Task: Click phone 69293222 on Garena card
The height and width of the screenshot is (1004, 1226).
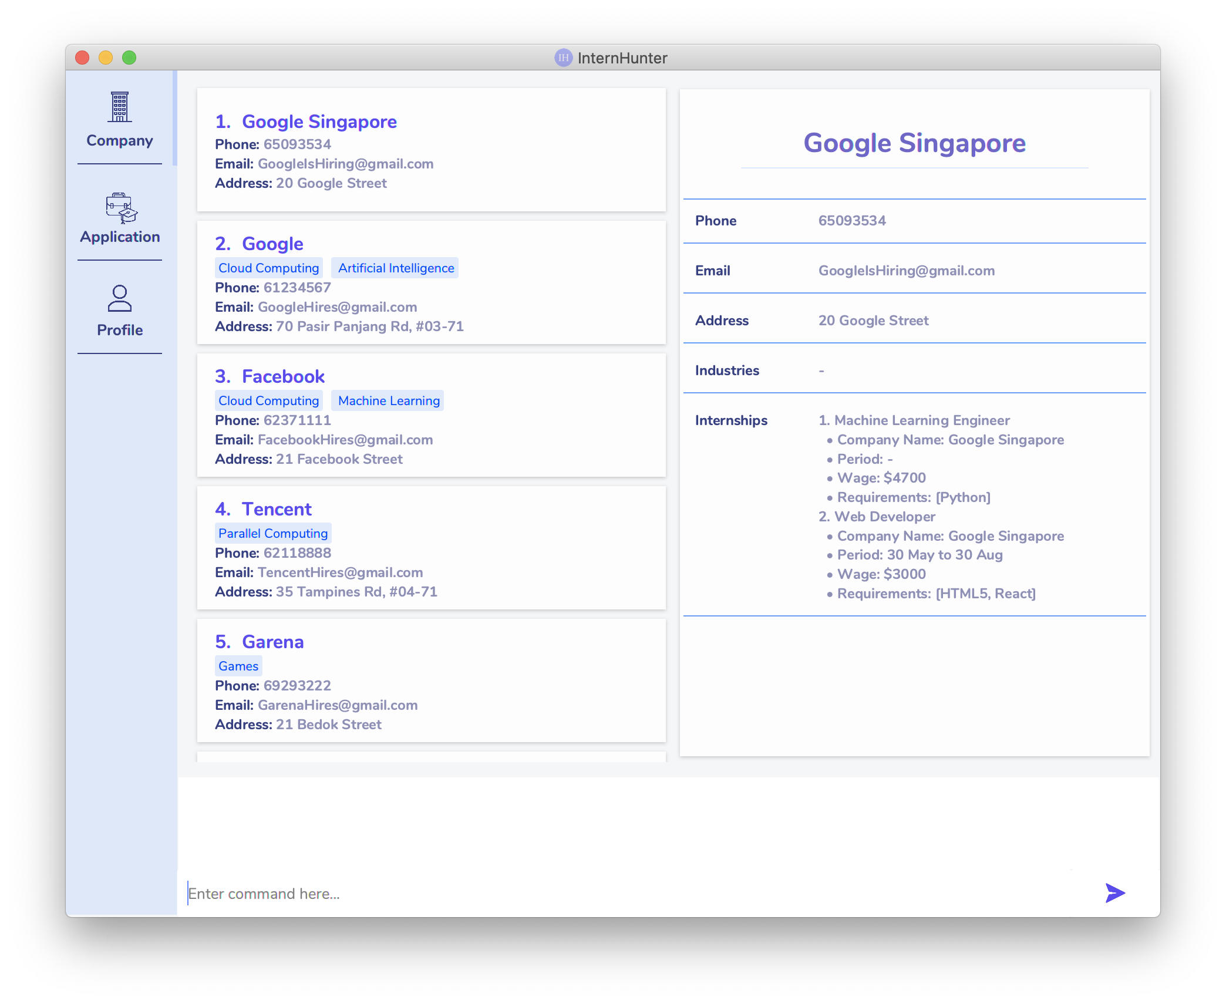Action: [x=297, y=686]
